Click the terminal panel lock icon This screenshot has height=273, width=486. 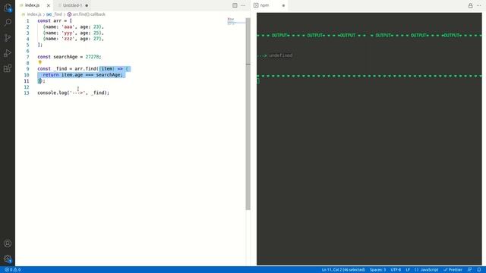click(x=471, y=5)
